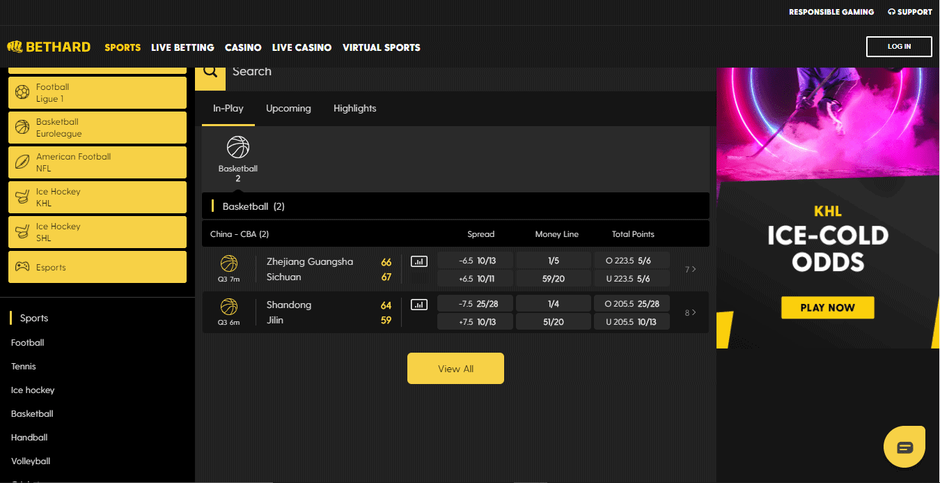Select Ice hockey in Sports list
The width and height of the screenshot is (940, 483).
click(x=33, y=390)
